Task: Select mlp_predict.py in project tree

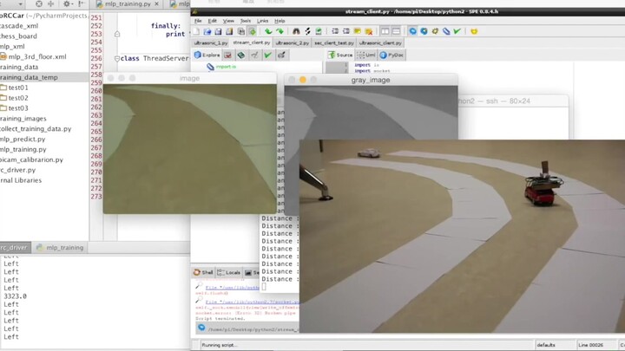Action: tap(23, 139)
